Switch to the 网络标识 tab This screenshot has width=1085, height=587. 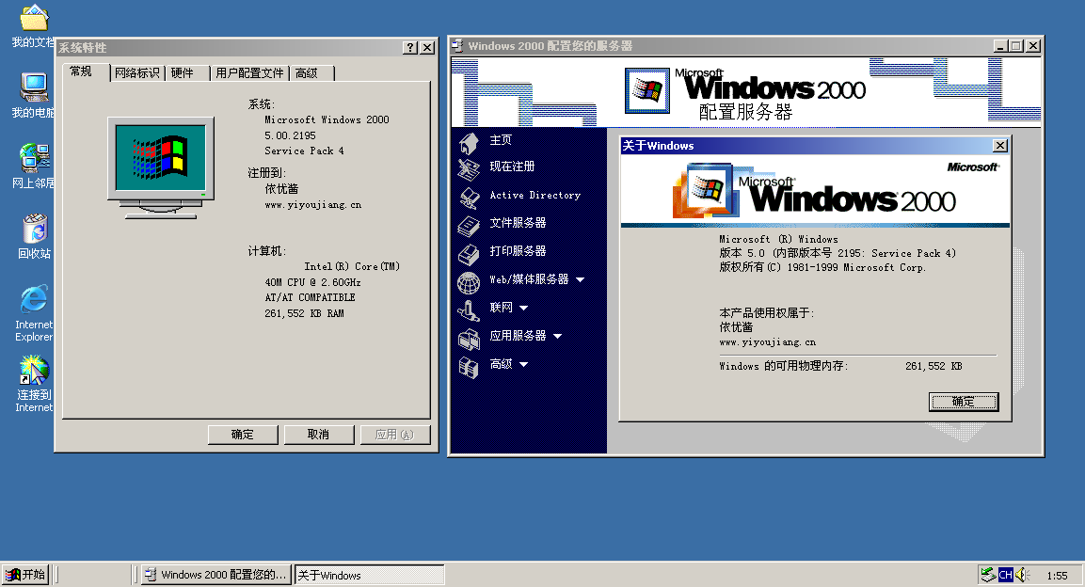point(137,73)
